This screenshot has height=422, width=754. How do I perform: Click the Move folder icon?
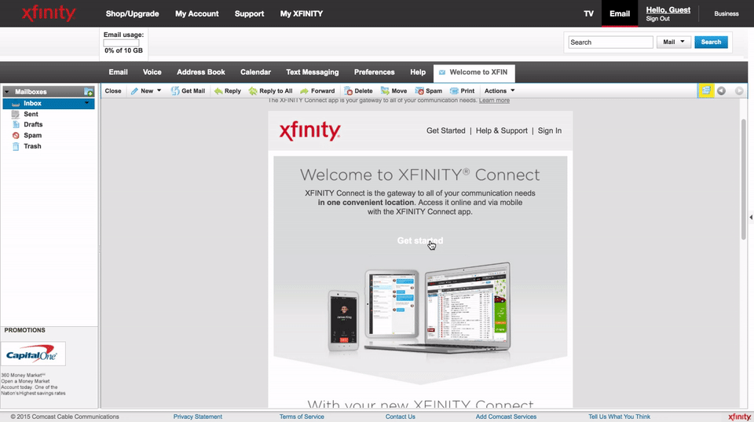385,91
